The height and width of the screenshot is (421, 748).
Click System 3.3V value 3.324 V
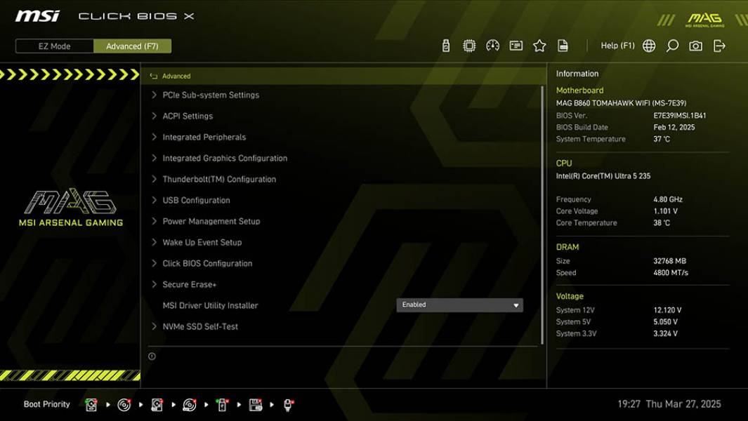click(665, 334)
